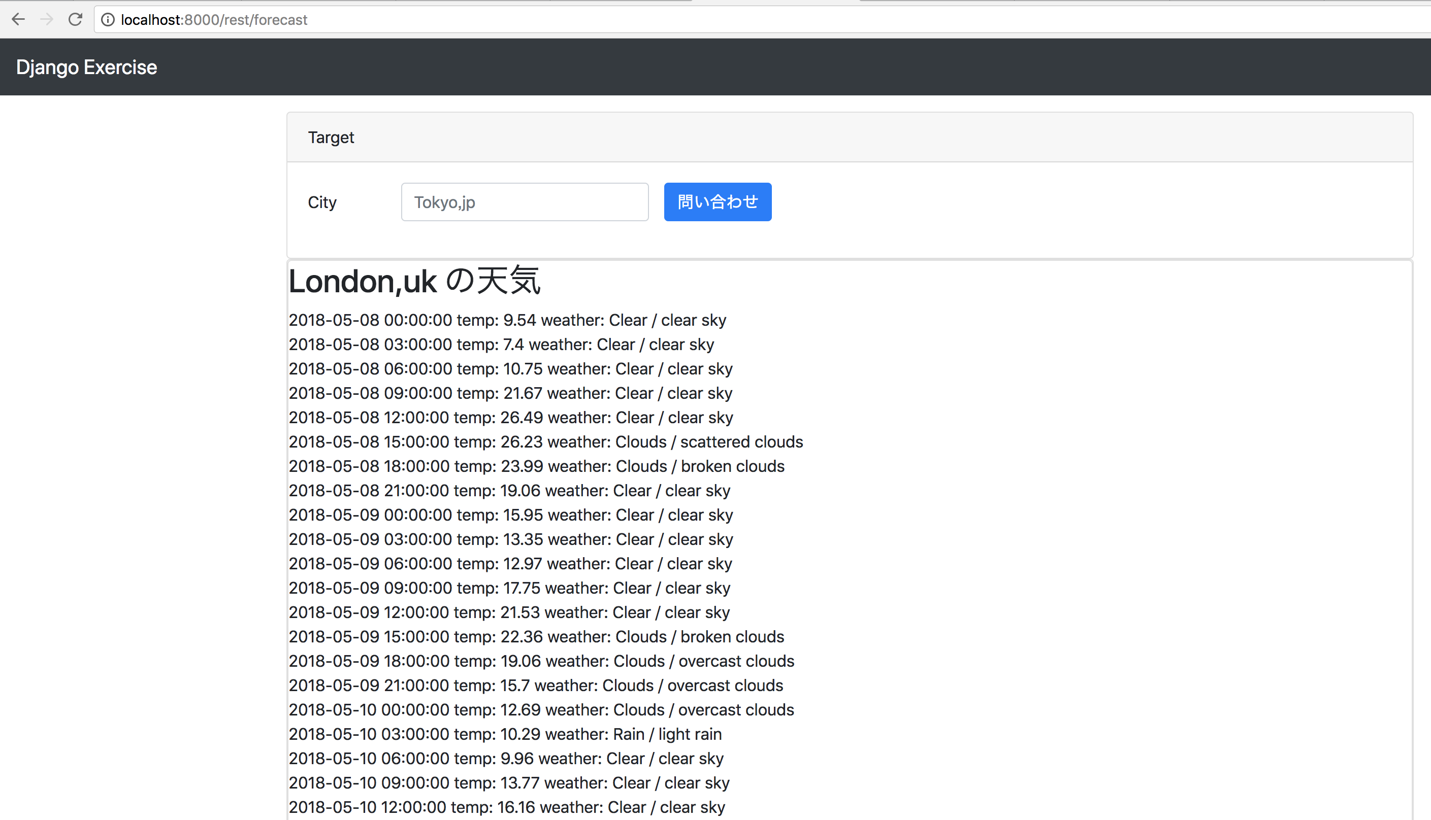Click the City label
This screenshot has width=1431, height=820.
[x=322, y=202]
